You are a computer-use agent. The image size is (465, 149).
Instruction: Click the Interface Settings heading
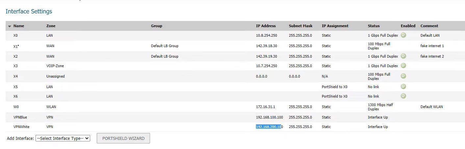(29, 11)
